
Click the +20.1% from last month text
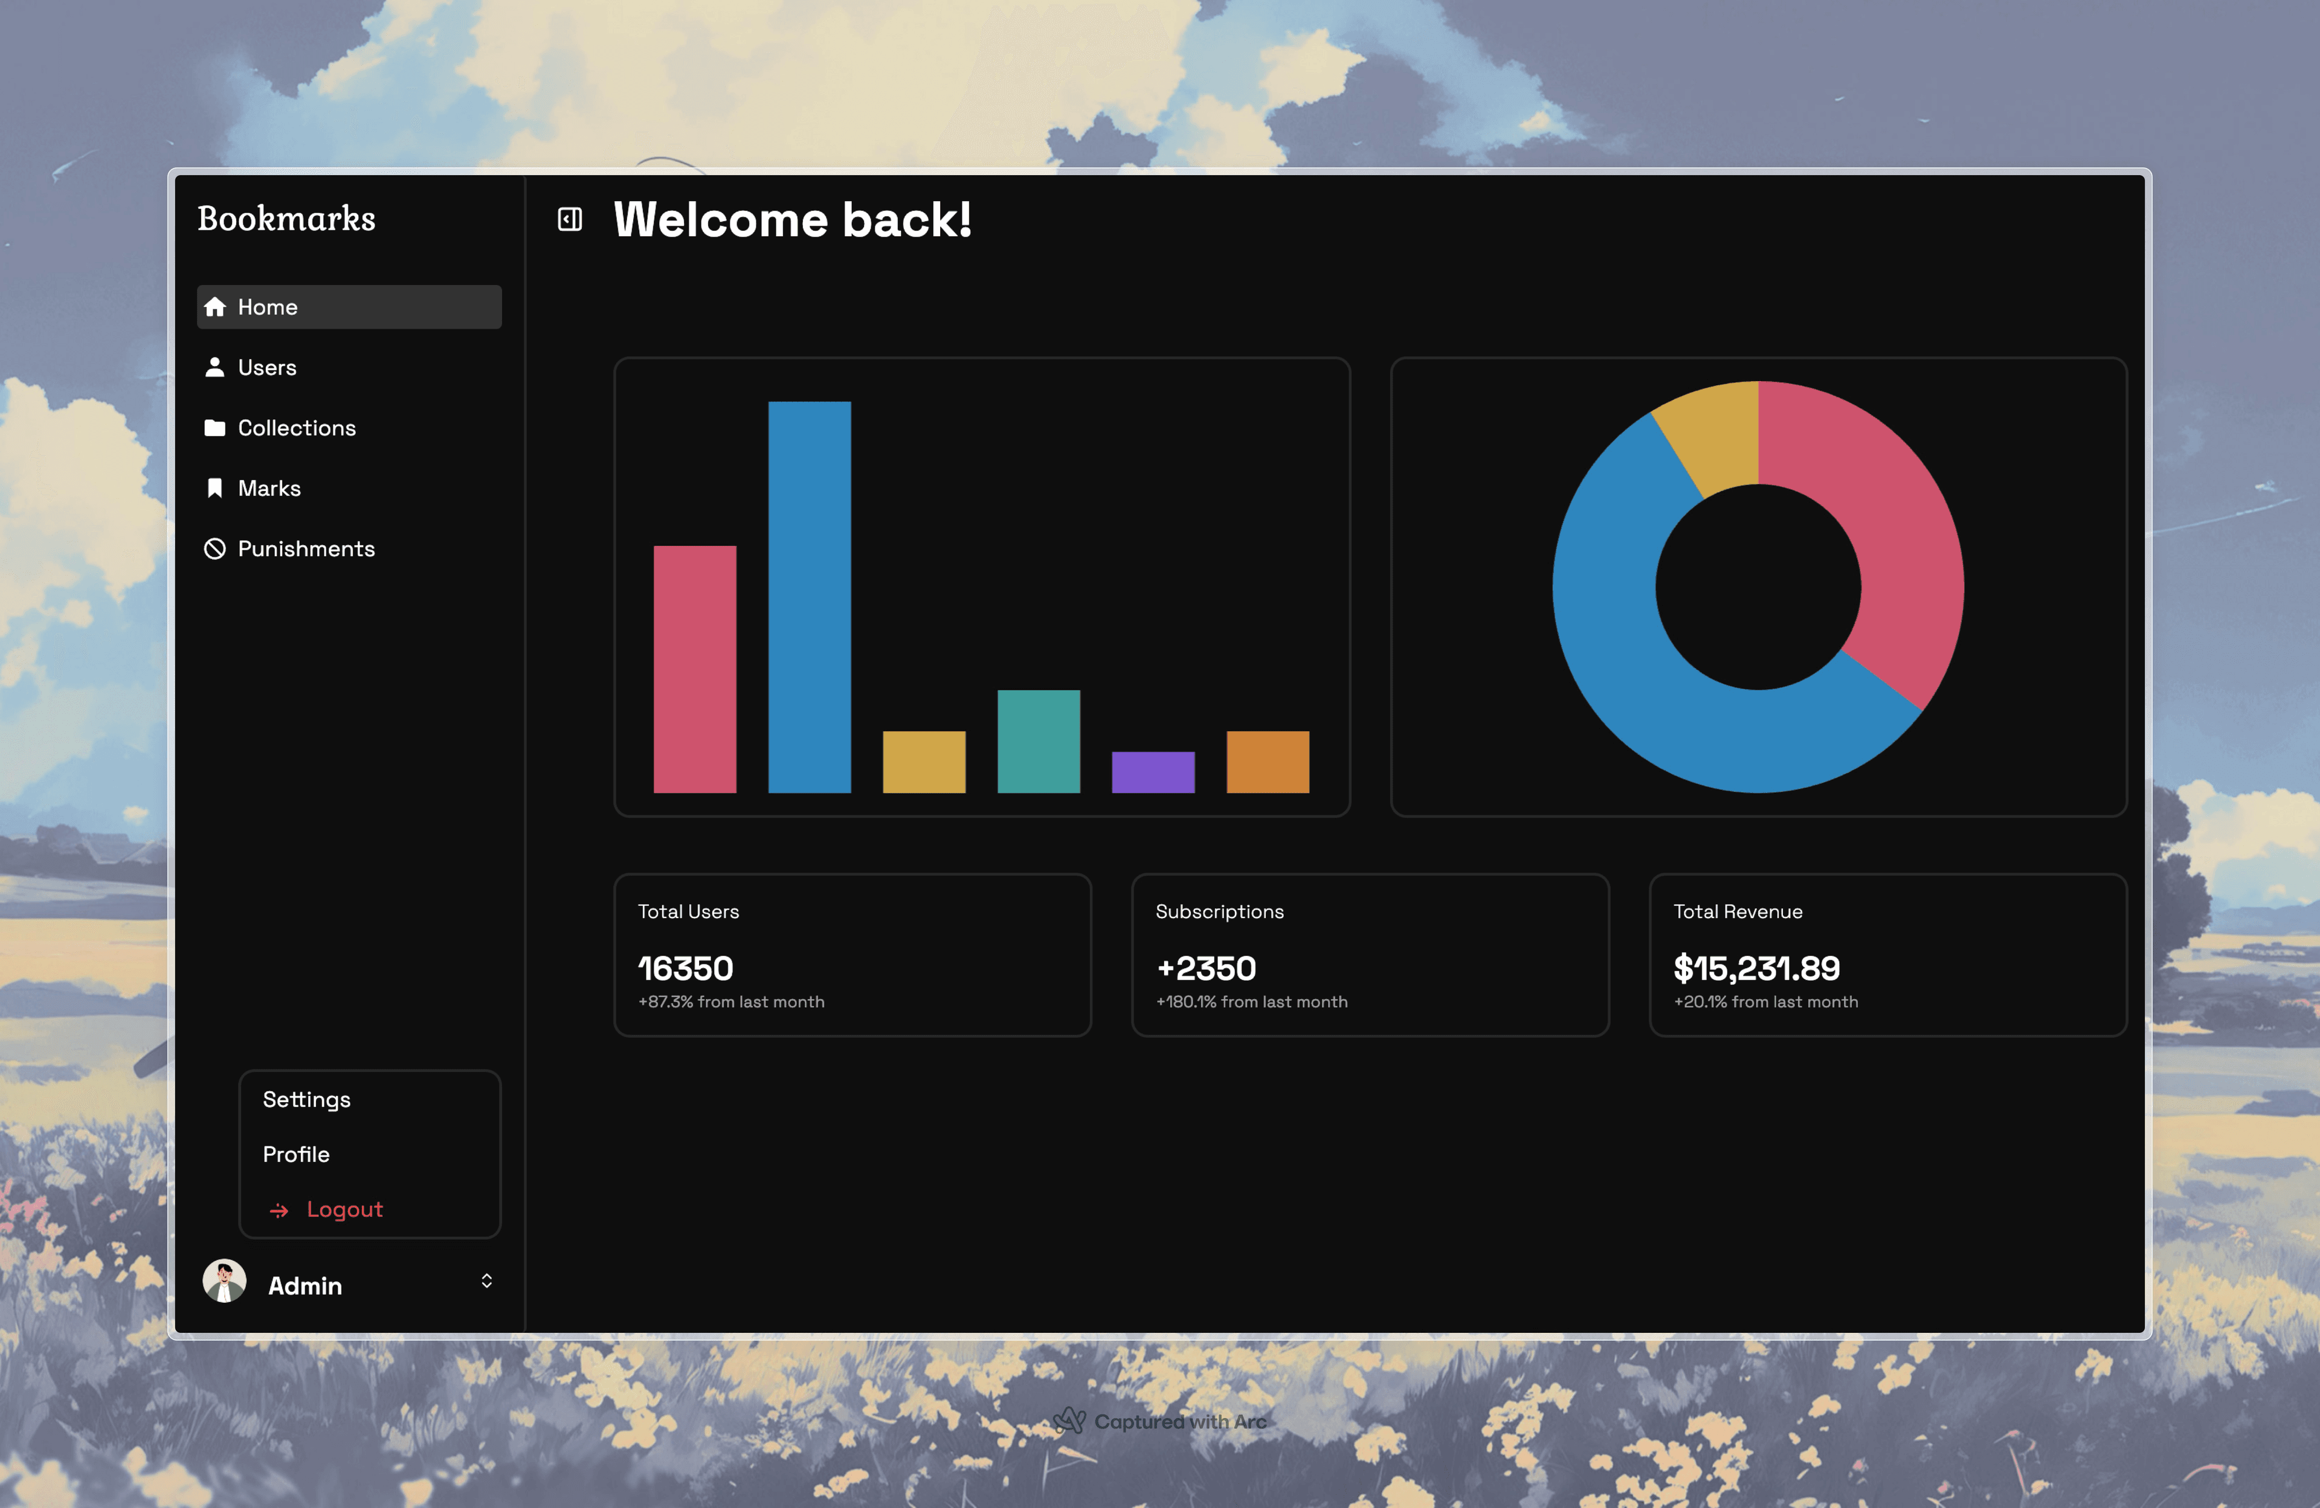pos(1765,1001)
